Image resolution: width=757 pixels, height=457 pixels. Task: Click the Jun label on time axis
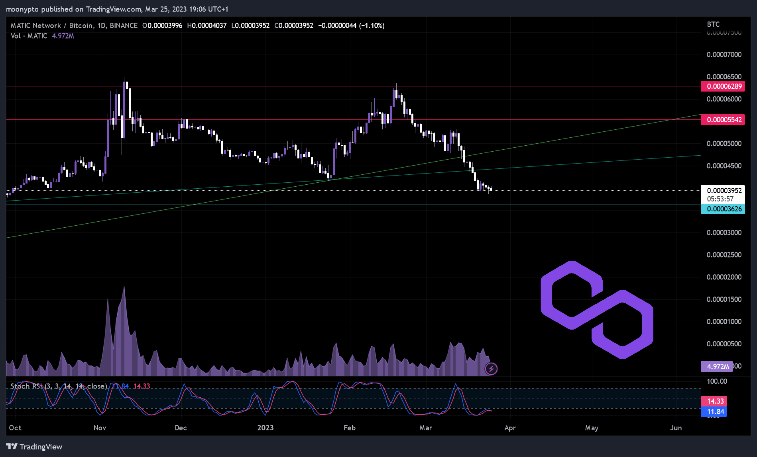(676, 428)
